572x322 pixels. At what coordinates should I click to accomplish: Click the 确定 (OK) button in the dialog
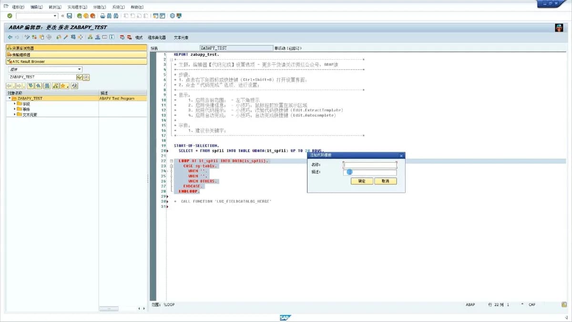pos(362,181)
